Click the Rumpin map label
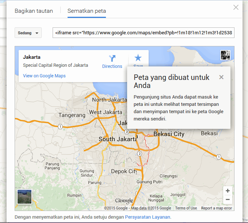This screenshot has width=248, height=223. tap(74, 195)
